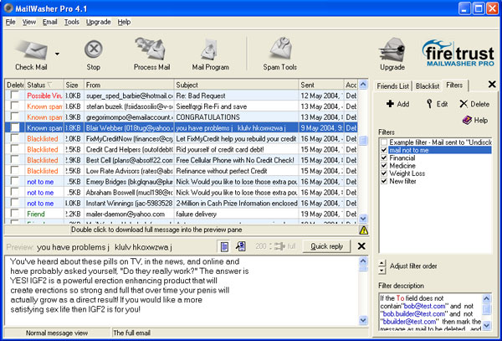
Task: Toggle the 'New filter' checkbox
Action: 384,181
